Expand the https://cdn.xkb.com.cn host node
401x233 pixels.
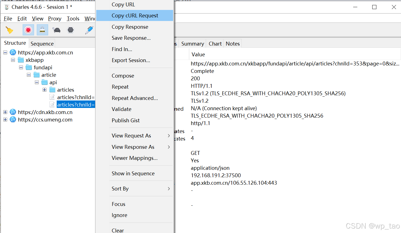coord(5,112)
